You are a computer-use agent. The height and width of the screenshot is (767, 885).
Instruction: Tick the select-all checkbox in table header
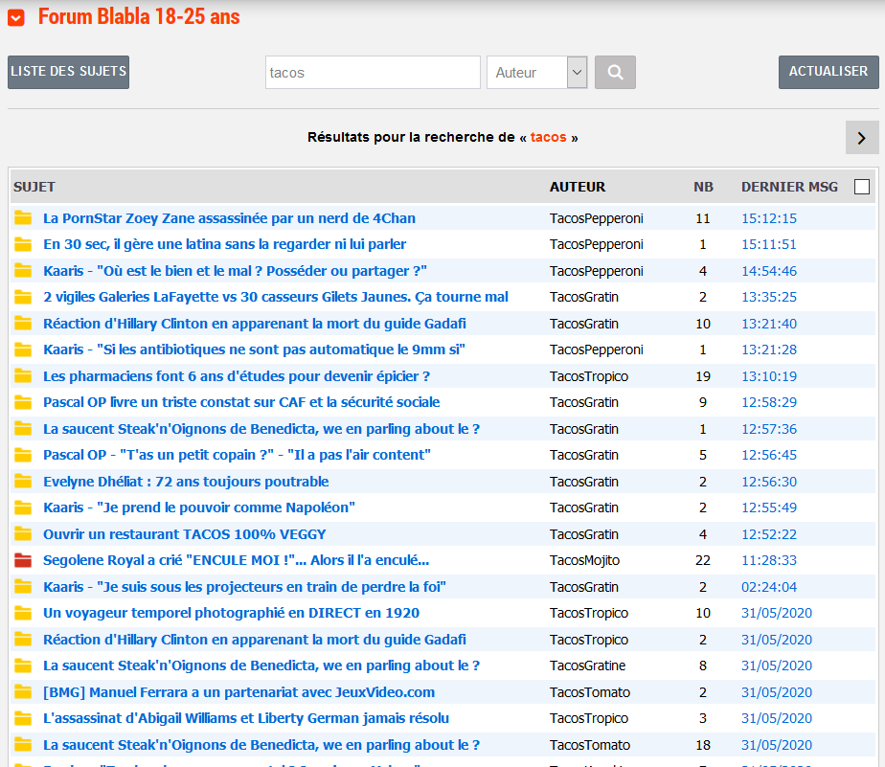click(861, 187)
